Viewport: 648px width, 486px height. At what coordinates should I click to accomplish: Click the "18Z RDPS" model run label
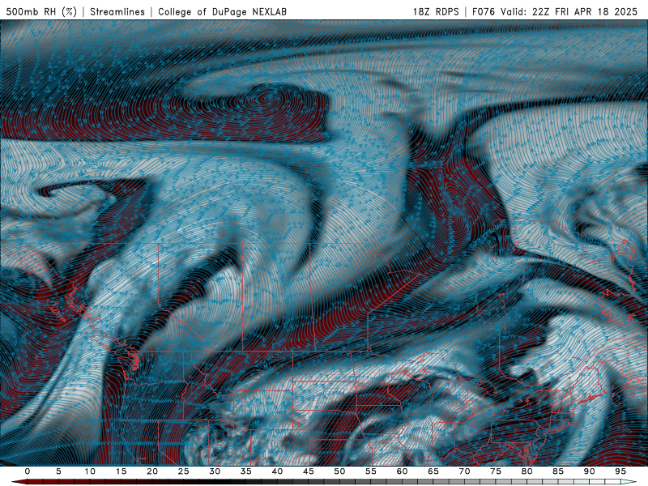click(436, 11)
